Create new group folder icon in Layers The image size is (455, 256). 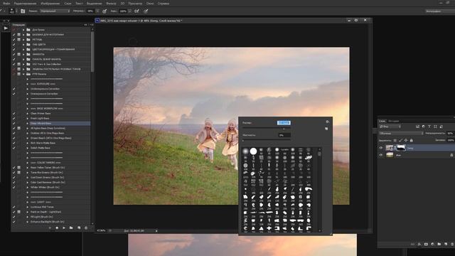[x=439, y=245]
